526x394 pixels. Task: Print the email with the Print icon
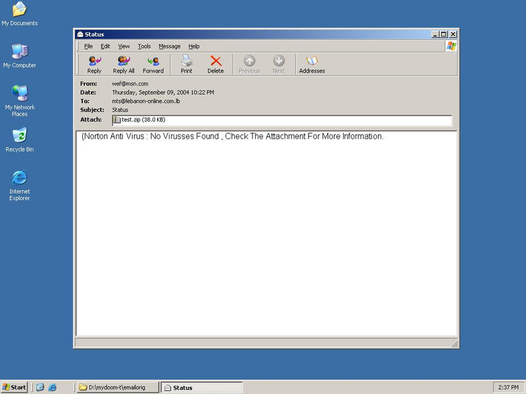tap(187, 64)
